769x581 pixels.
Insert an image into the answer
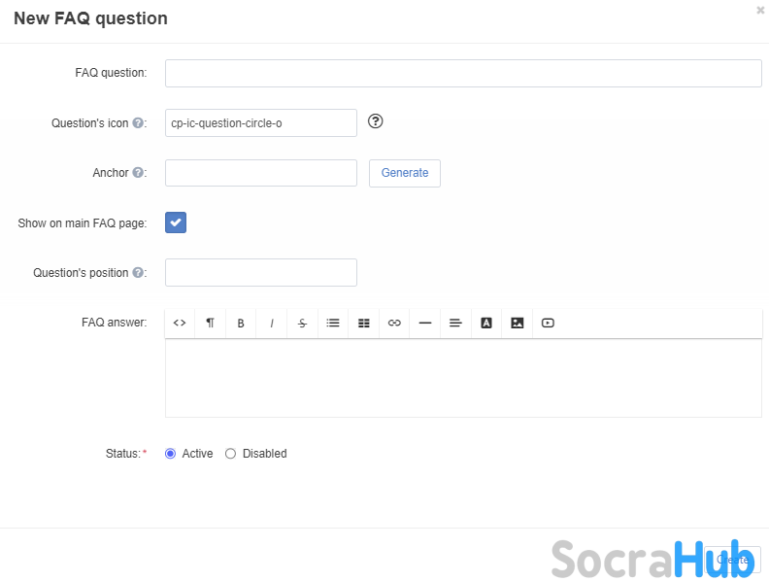coord(518,324)
